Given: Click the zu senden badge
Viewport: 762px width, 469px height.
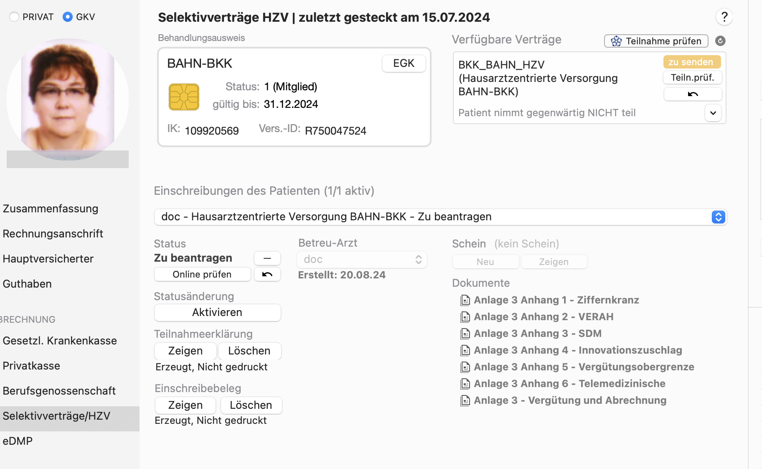Looking at the screenshot, I should [692, 62].
